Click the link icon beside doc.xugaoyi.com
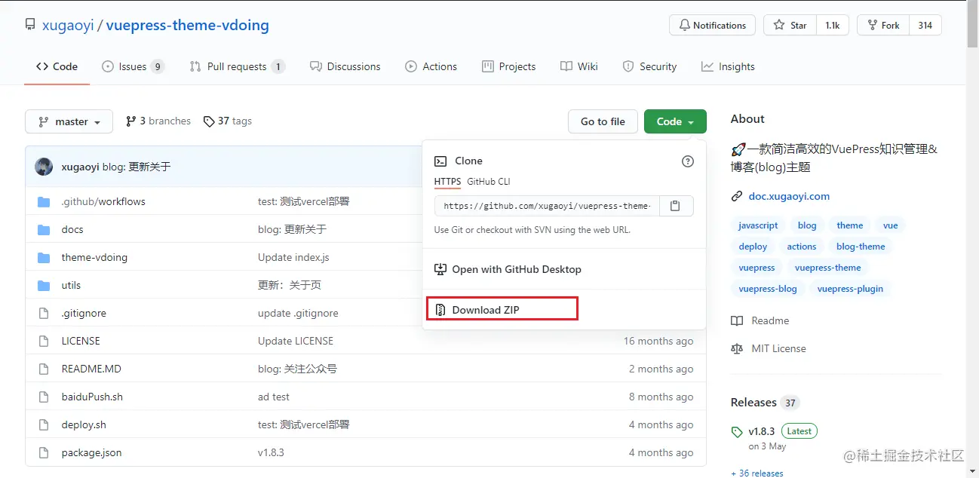This screenshot has width=979, height=478. click(737, 196)
